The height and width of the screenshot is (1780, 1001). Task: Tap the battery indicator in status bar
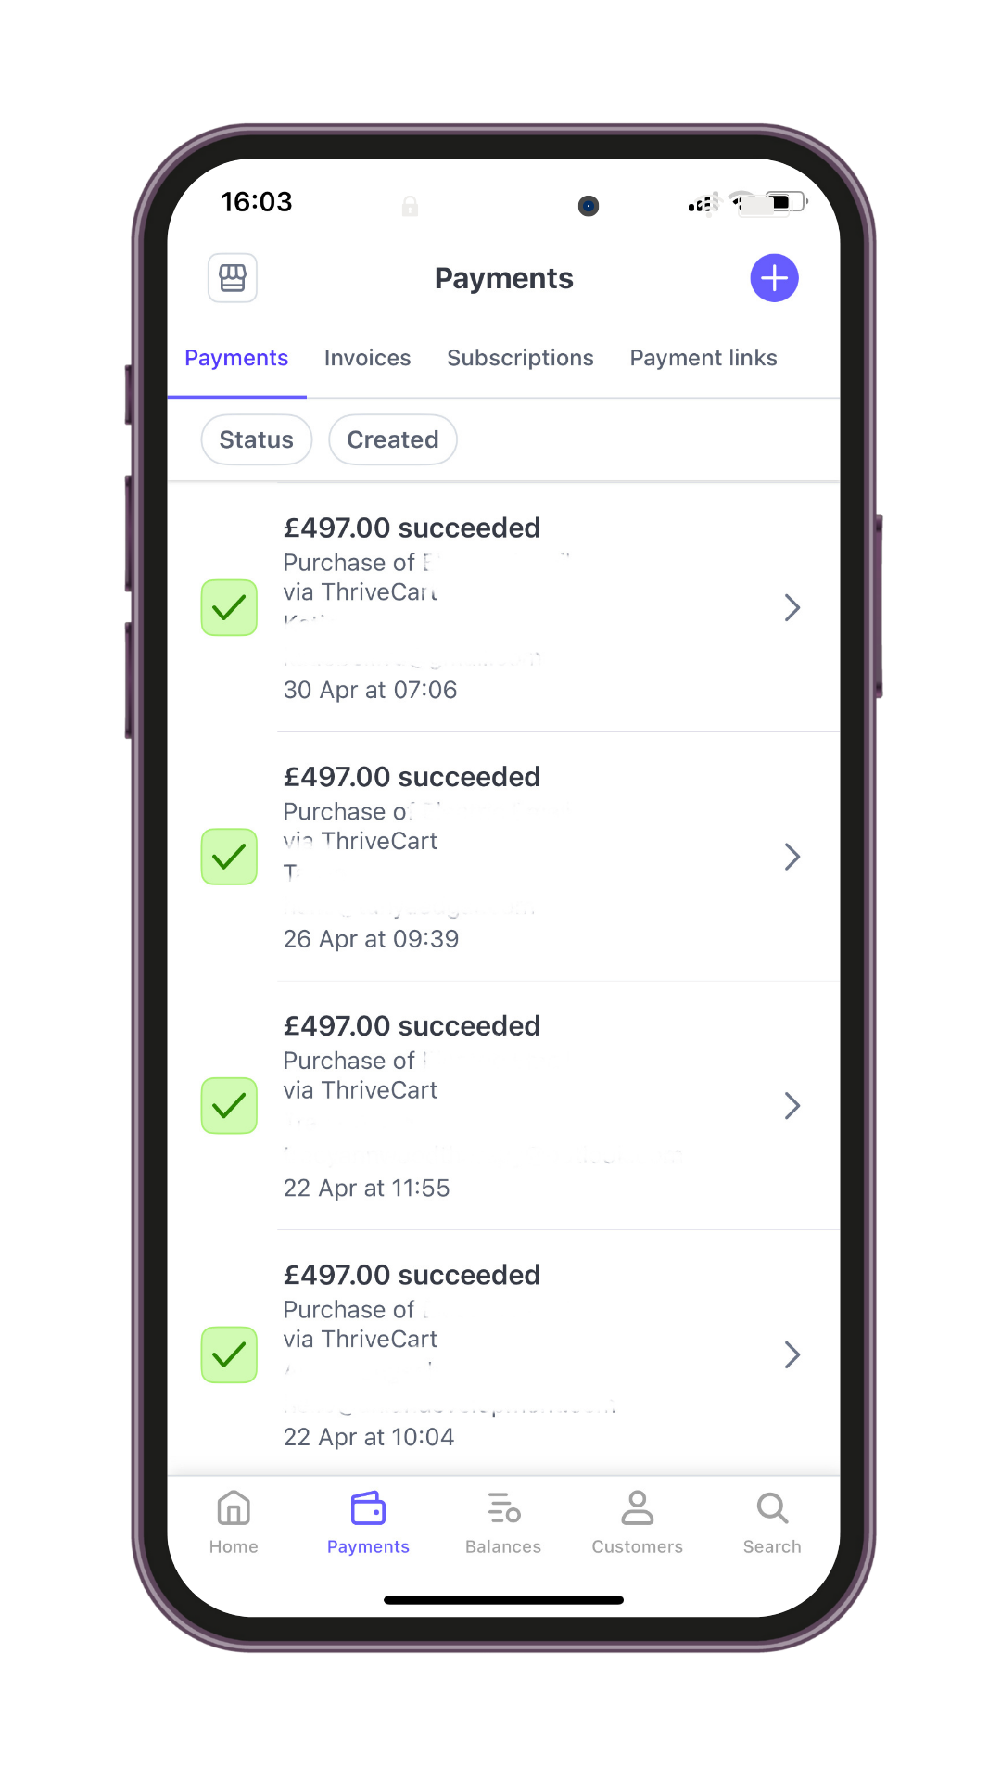[784, 202]
